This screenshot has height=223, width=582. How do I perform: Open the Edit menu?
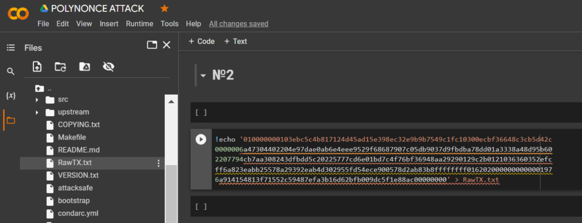pyautogui.click(x=63, y=24)
